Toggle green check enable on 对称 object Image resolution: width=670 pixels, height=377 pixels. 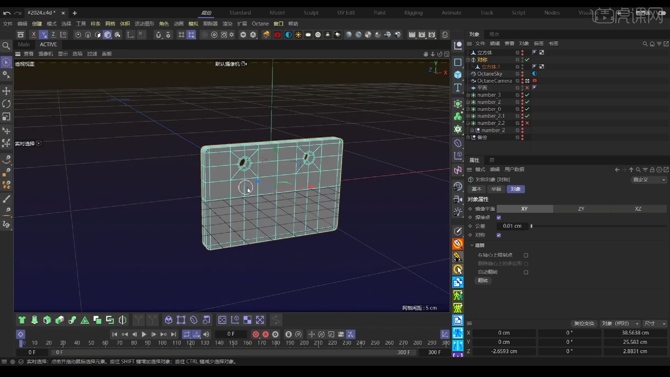527,60
